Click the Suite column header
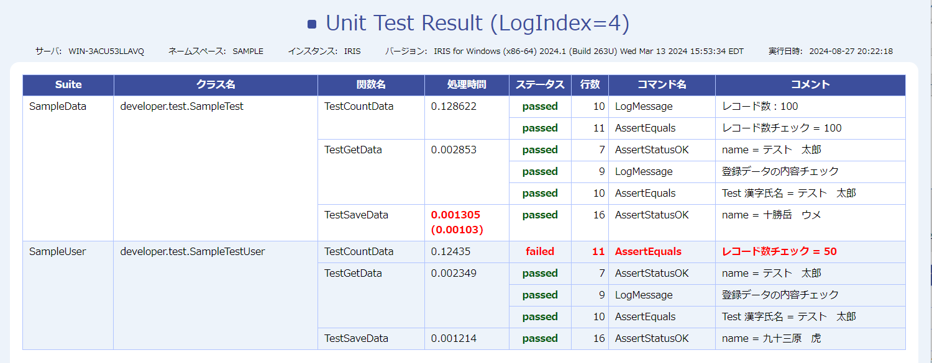 (68, 85)
